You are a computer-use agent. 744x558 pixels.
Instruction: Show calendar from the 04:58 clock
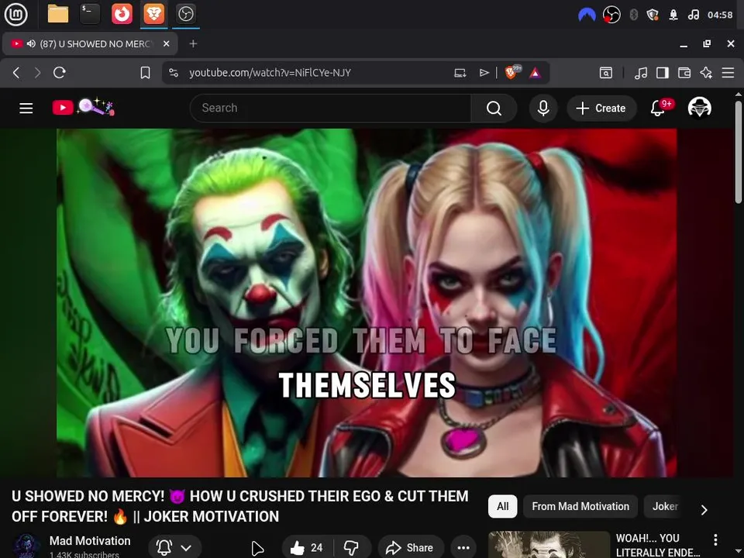coord(720,15)
